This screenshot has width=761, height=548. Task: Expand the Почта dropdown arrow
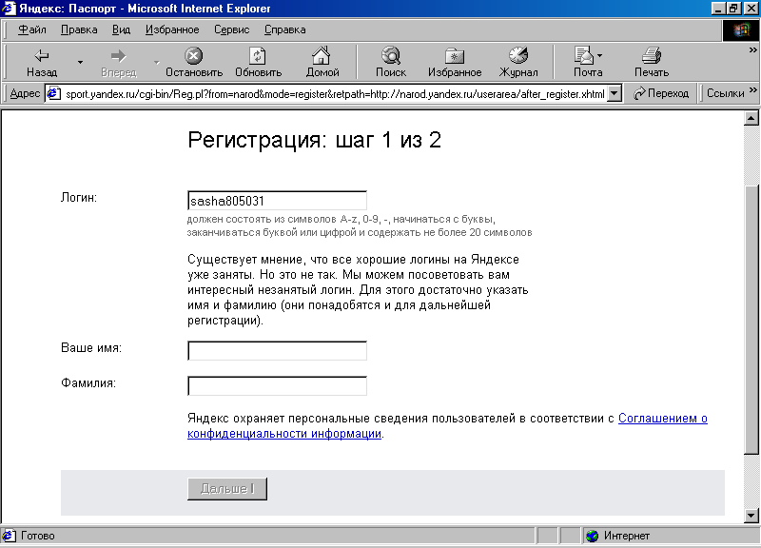600,56
